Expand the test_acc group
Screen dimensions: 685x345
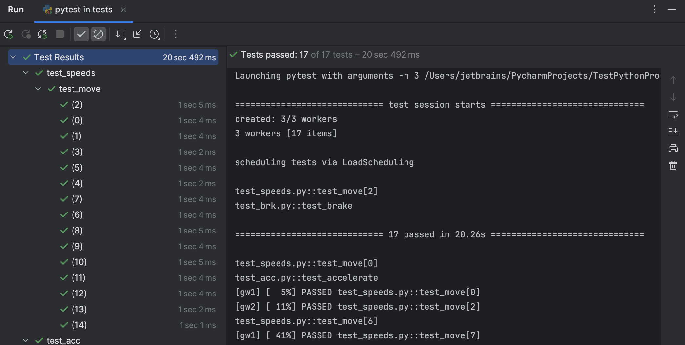26,340
